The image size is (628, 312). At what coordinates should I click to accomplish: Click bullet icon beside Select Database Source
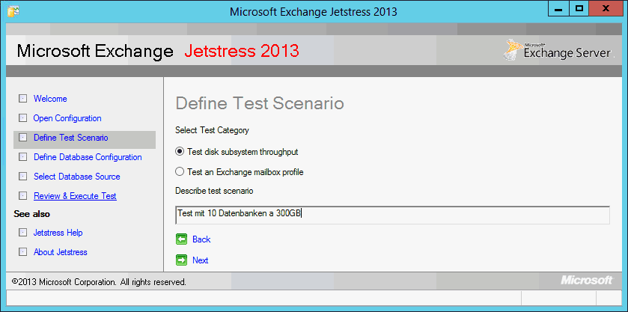[x=22, y=177]
